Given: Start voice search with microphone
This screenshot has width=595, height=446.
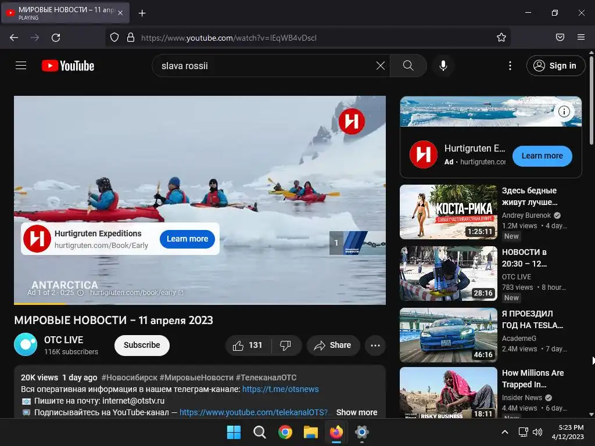Looking at the screenshot, I should pyautogui.click(x=443, y=66).
